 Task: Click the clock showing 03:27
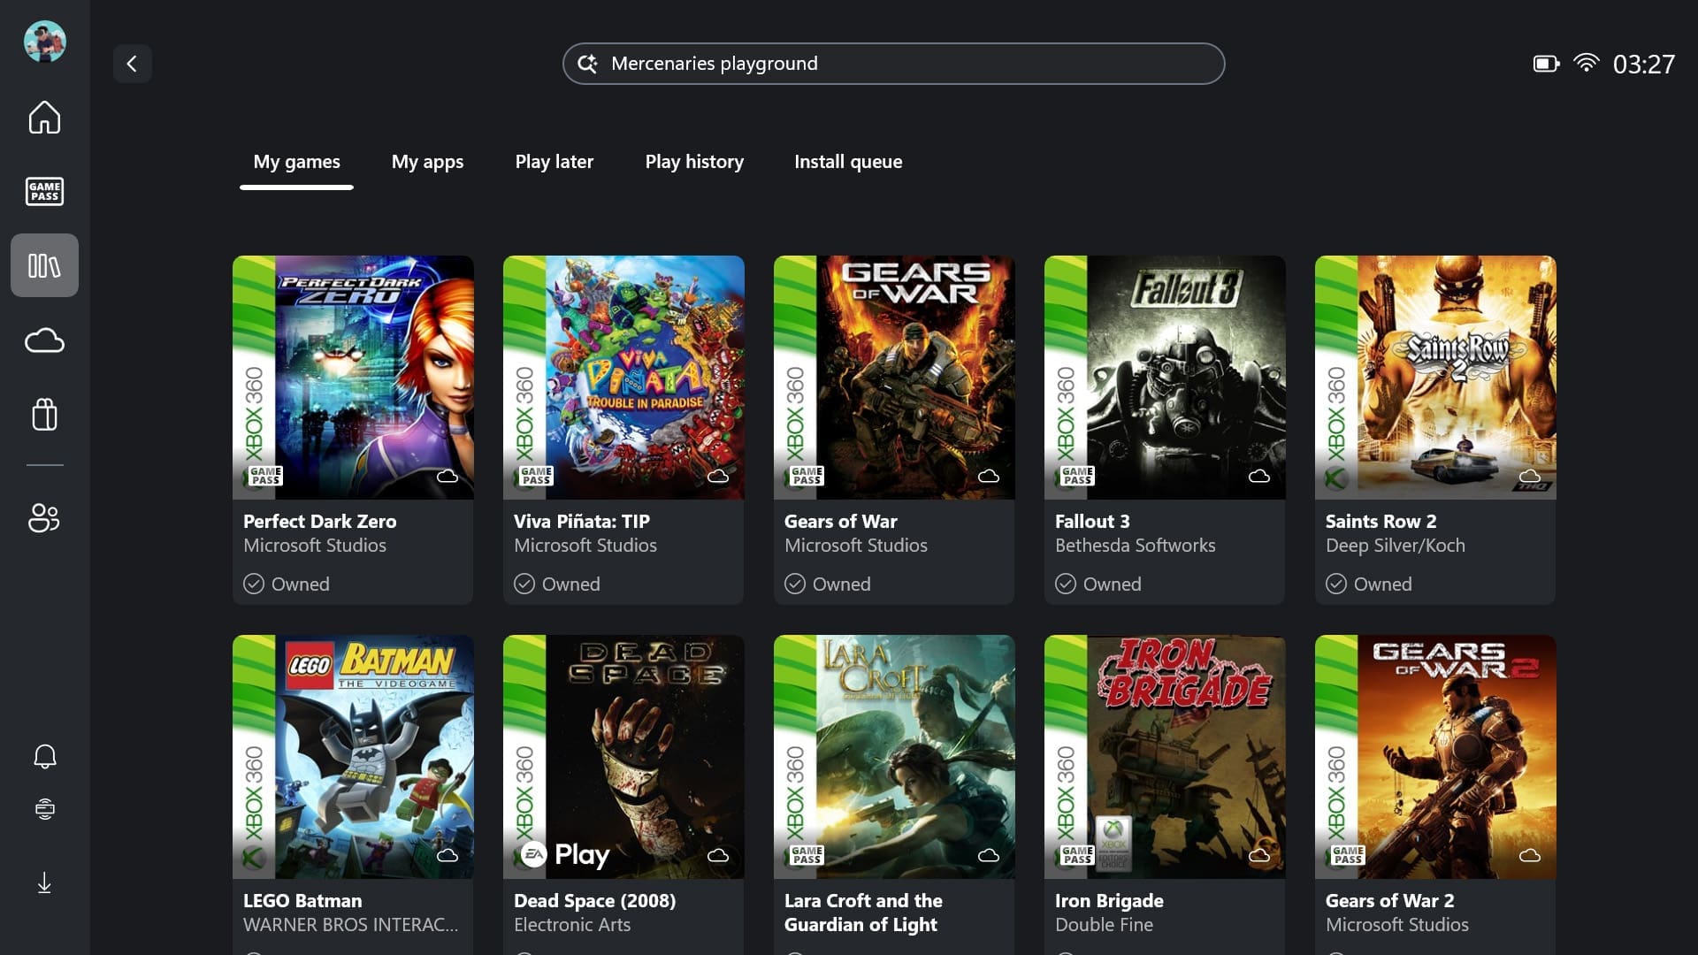[x=1643, y=64]
